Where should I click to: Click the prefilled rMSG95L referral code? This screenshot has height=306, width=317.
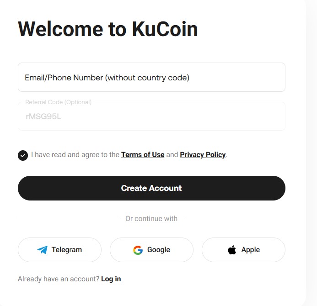coord(43,116)
